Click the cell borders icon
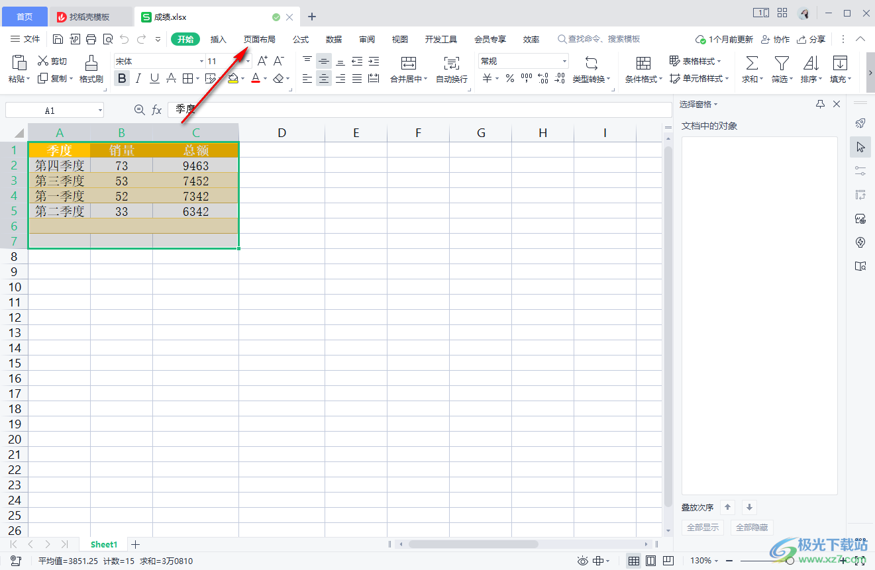 [188, 79]
